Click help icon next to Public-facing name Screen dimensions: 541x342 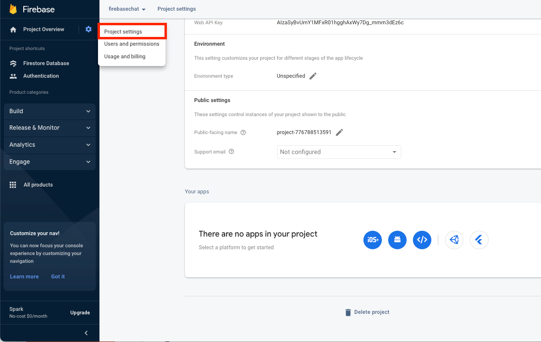(x=243, y=132)
